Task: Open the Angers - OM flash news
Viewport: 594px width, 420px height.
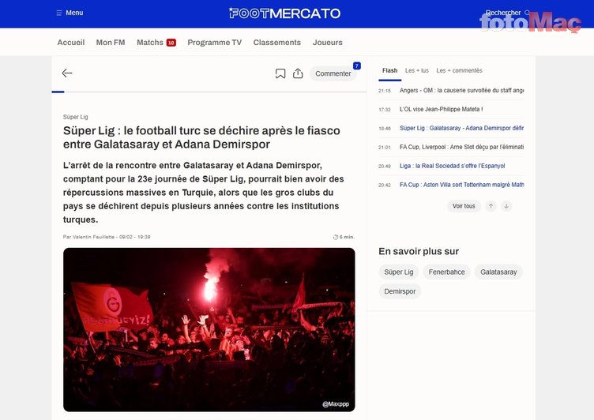Action: 461,91
